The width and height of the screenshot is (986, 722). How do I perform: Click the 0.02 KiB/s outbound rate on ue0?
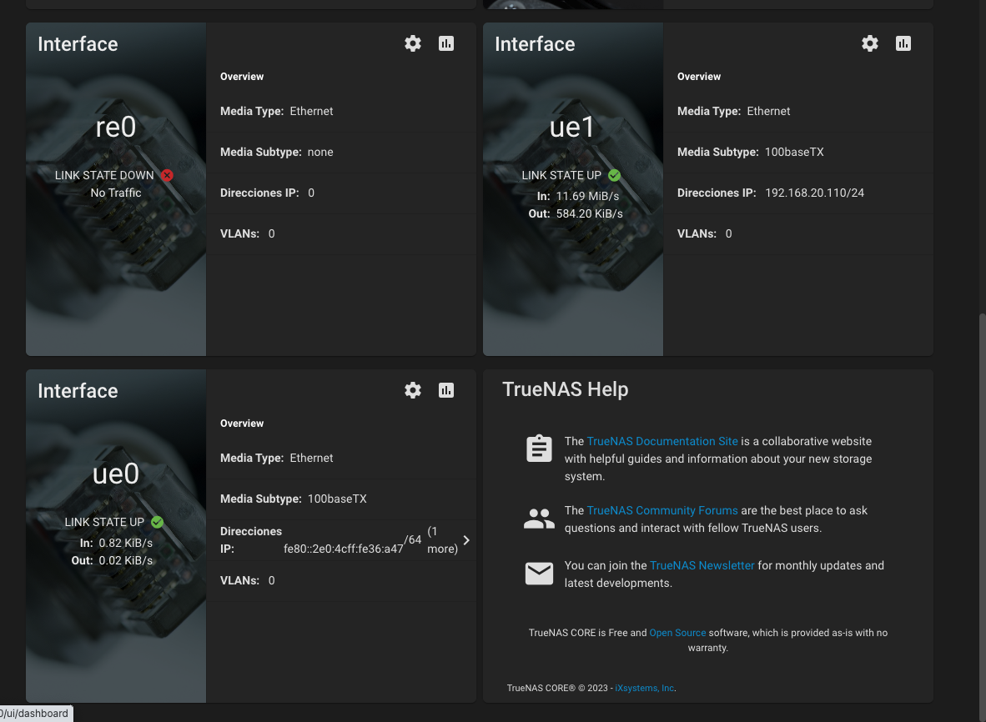click(x=126, y=560)
